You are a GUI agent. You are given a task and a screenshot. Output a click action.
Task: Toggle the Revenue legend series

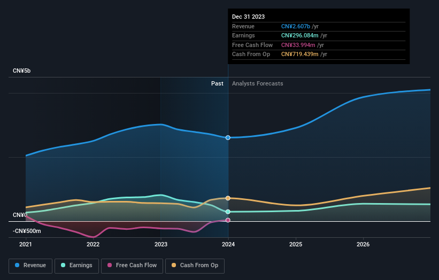[x=30, y=266]
